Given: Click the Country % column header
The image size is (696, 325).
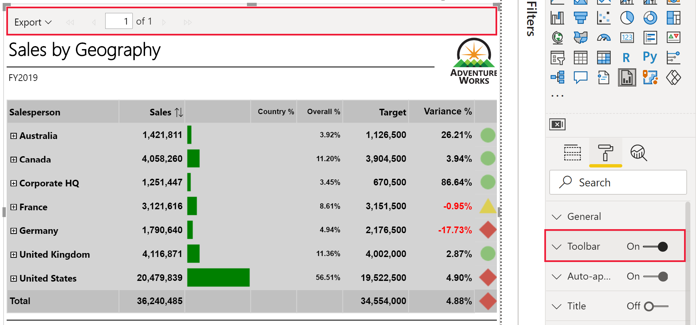Looking at the screenshot, I should coord(274,112).
